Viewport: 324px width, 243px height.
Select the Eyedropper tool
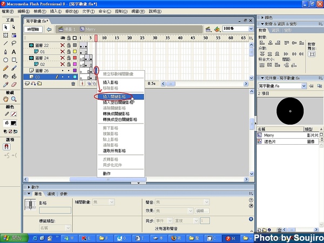point(6,84)
